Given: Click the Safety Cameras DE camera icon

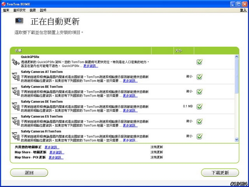Looking at the screenshot, I should [16, 107].
